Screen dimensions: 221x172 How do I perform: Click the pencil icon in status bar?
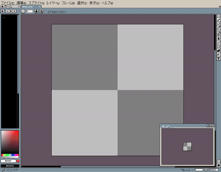[4, 170]
